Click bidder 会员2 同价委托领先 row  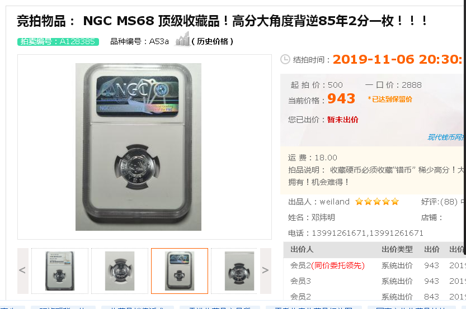(x=327, y=265)
